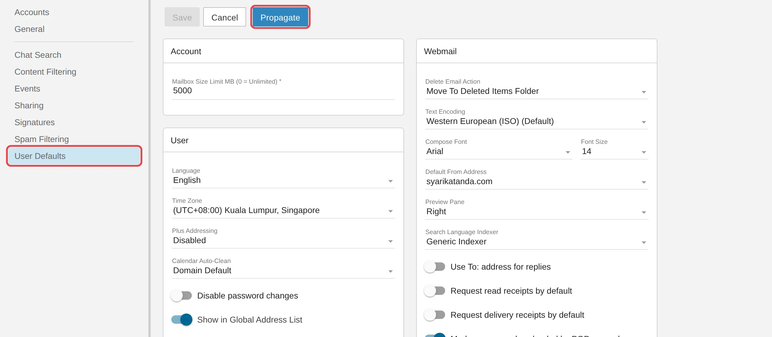Click the Propagate button
This screenshot has height=337, width=772.
(x=280, y=17)
